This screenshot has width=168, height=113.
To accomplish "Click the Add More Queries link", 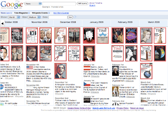I will 61,13.
